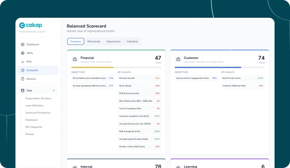Viewport: 290px width, 168px height.
Task: Select the New Paying Users KPI row
Action: pyautogui.click(x=139, y=101)
